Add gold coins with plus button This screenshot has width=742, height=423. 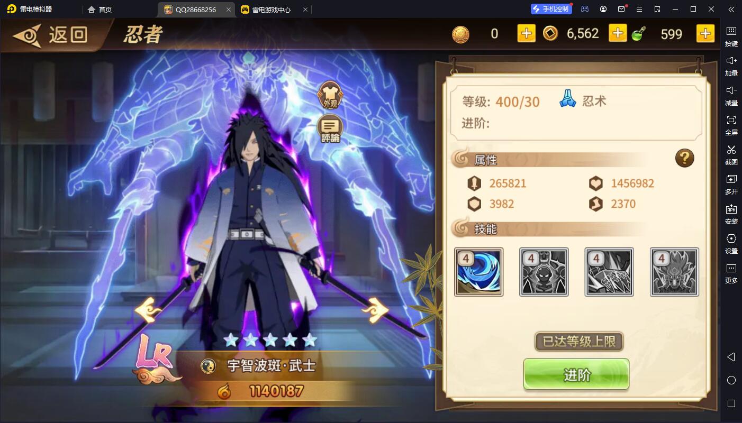pyautogui.click(x=526, y=33)
